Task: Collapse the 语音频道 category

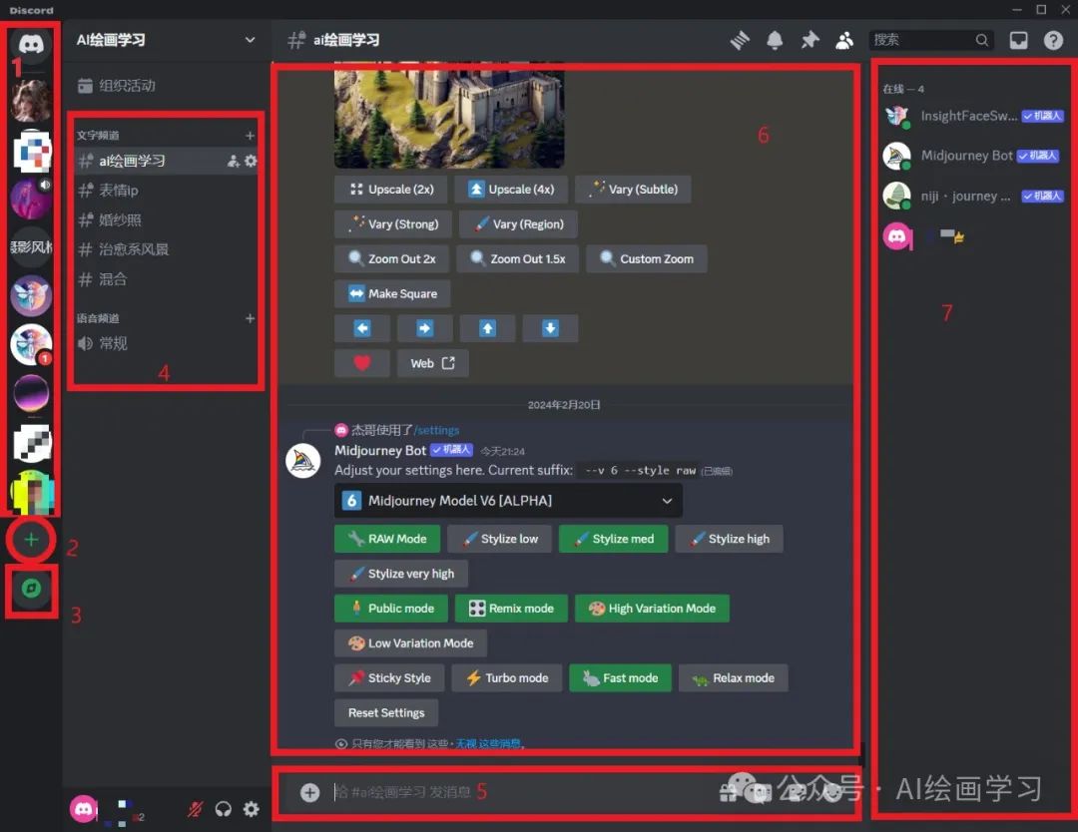Action: [x=98, y=318]
